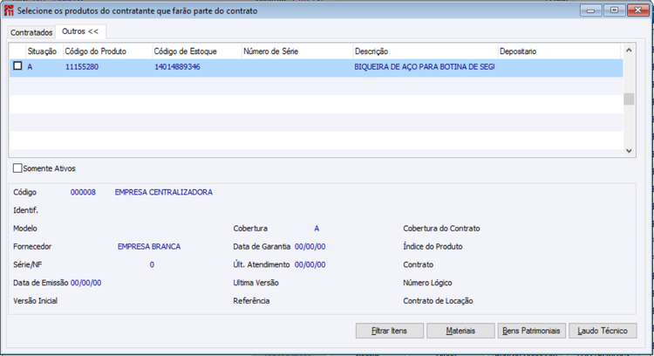Screen dimensions: 654x356
Task: Click the Bens Patrimoniais button
Action: [531, 331]
